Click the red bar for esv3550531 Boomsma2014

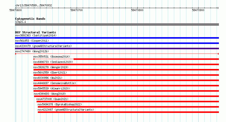146,59
